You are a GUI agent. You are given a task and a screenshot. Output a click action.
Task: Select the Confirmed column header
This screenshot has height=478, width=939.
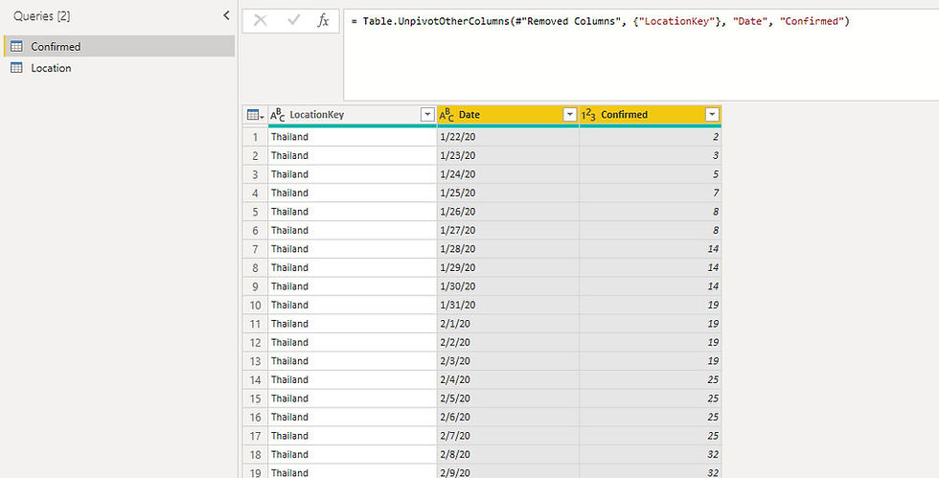pos(651,115)
